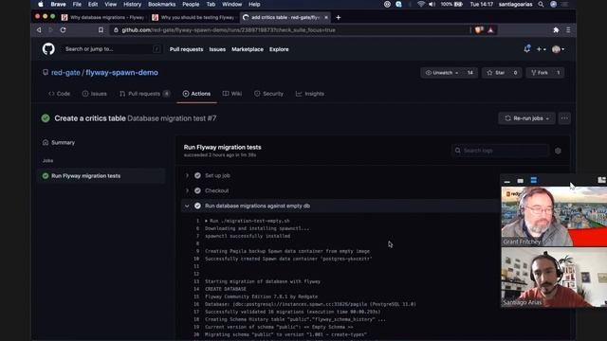Open the Re-run jobs dropdown
This screenshot has height=341, width=607.
click(x=526, y=118)
